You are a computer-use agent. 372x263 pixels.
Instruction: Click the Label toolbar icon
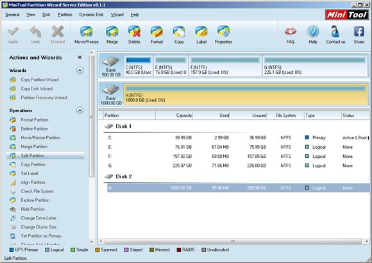201,31
